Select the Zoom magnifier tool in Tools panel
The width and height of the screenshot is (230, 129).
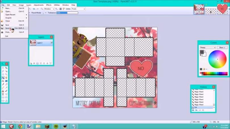(x=6, y=74)
